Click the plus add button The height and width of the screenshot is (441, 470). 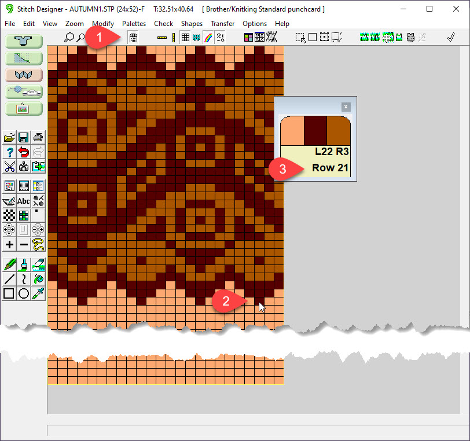9,245
